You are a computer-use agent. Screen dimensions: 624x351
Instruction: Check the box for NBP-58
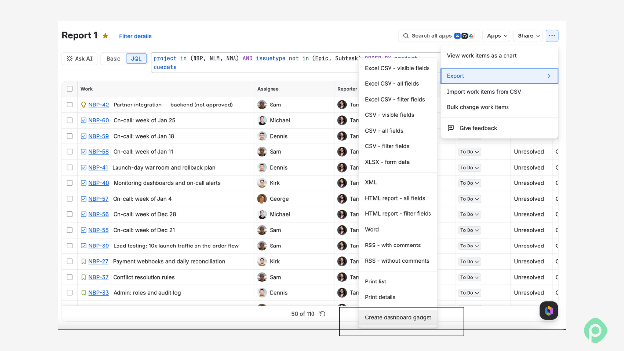[x=70, y=152]
